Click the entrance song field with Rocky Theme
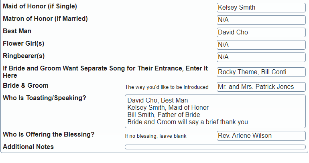 (261, 72)
